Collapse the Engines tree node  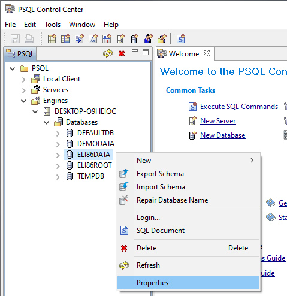[x=24, y=101]
